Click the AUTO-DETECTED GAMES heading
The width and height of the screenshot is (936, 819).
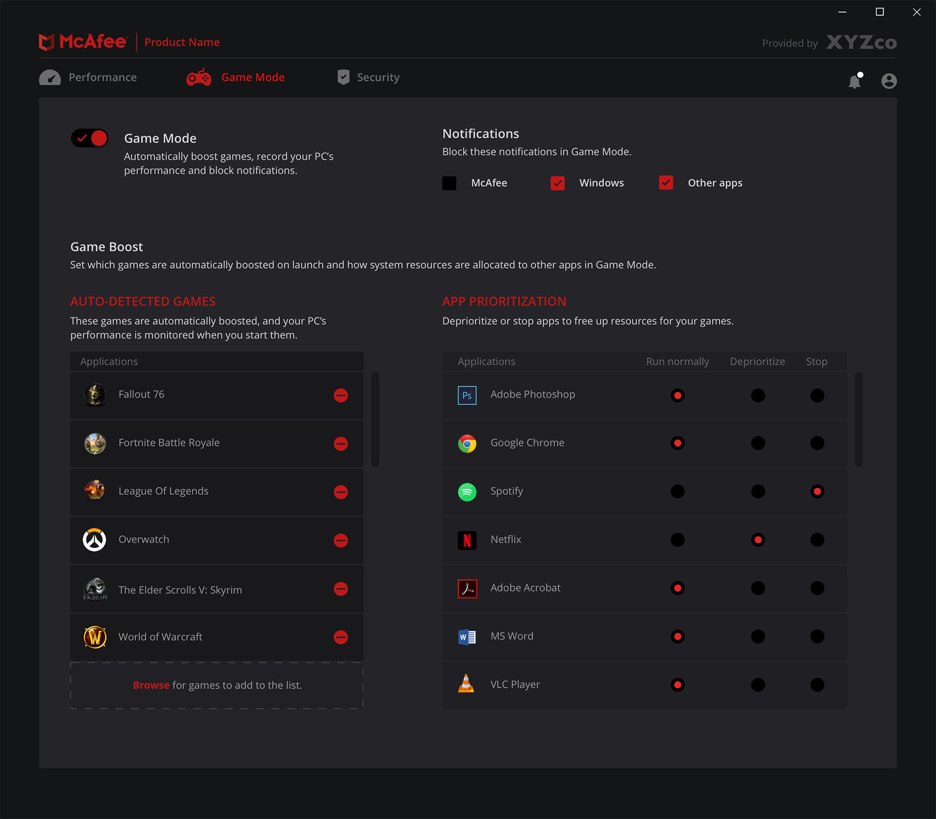pos(143,301)
